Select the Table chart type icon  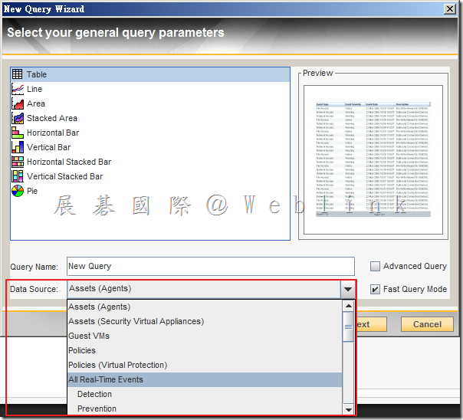tap(18, 74)
